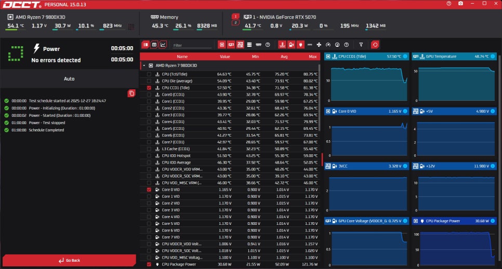Viewport: 502px width, 269px height.
Task: Take a screenshot using the camera icon
Action: (460, 4)
